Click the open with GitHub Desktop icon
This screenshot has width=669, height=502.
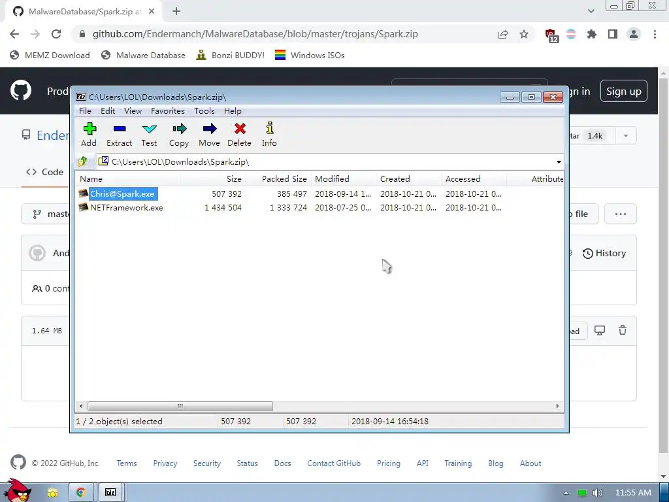pos(600,330)
